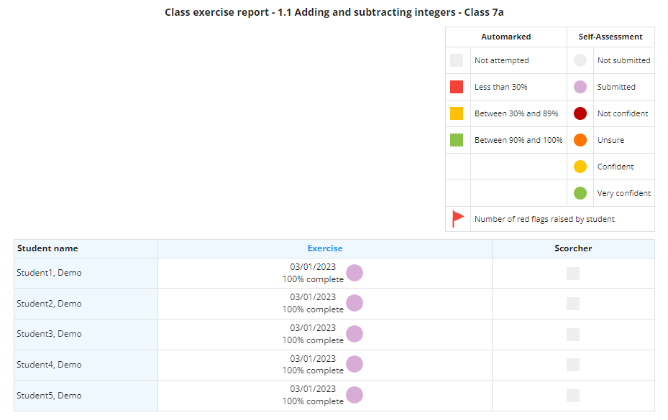Screen dimensions: 668x420
Task: Click Student5 03/01/2023 completion text
Action: click(x=313, y=396)
